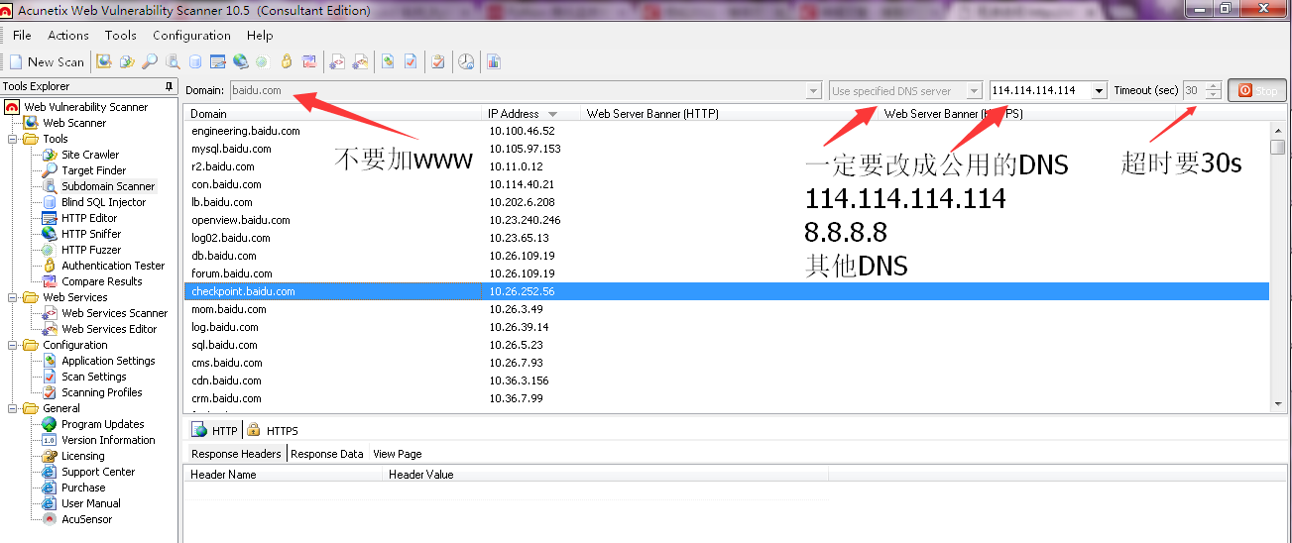Click the vertical scrollbar of results list

pos(1277,266)
